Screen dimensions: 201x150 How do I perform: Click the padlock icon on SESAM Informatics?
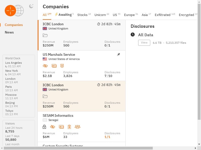tap(44, 127)
